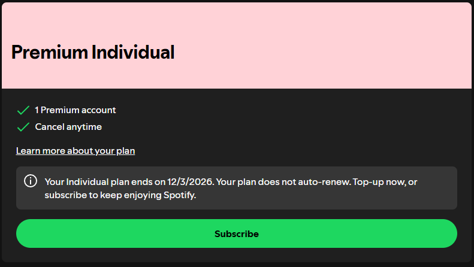This screenshot has height=267, width=474.
Task: Click the word "Spotify" in the notice
Action: click(179, 195)
